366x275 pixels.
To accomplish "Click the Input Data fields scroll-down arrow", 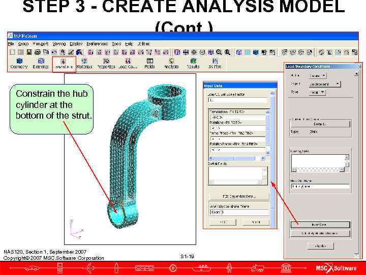I will [268, 153].
